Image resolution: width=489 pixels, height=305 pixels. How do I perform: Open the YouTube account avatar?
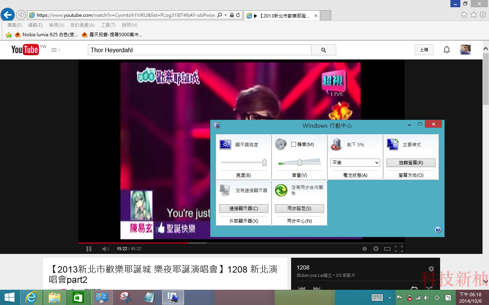(x=465, y=50)
